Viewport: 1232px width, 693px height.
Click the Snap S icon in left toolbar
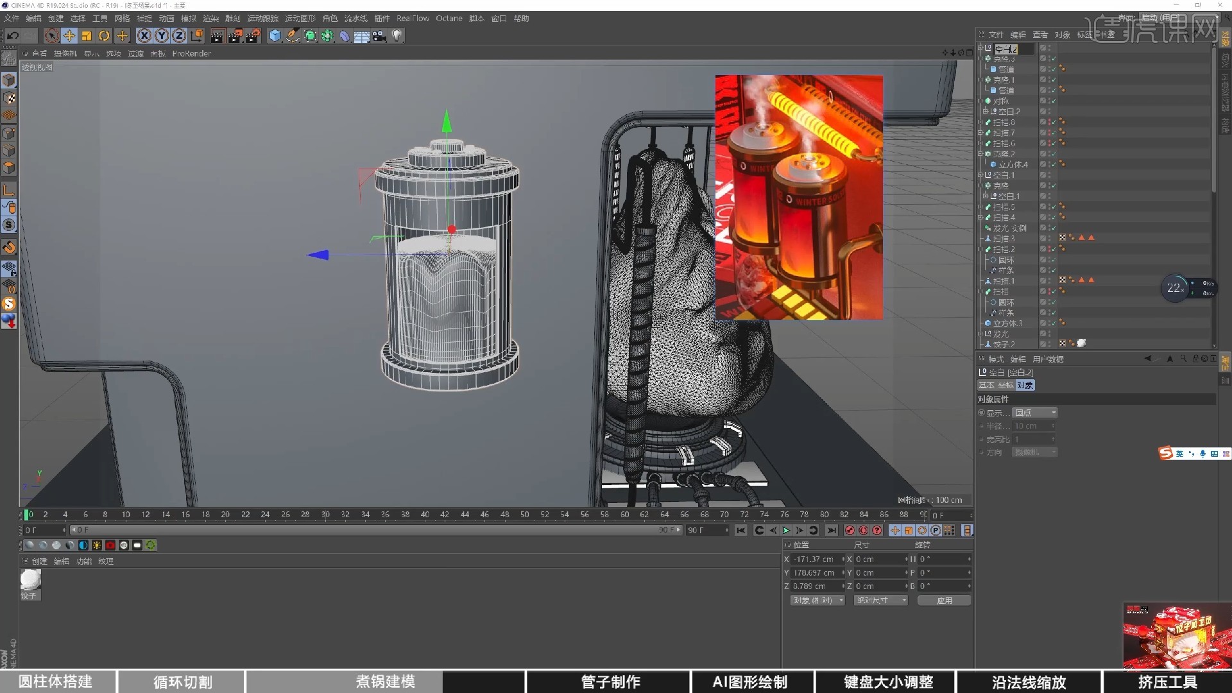8,225
